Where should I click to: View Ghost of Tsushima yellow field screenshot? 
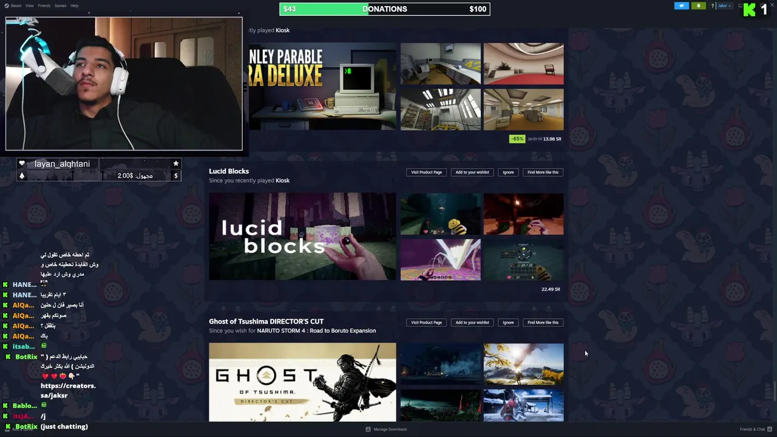(523, 364)
